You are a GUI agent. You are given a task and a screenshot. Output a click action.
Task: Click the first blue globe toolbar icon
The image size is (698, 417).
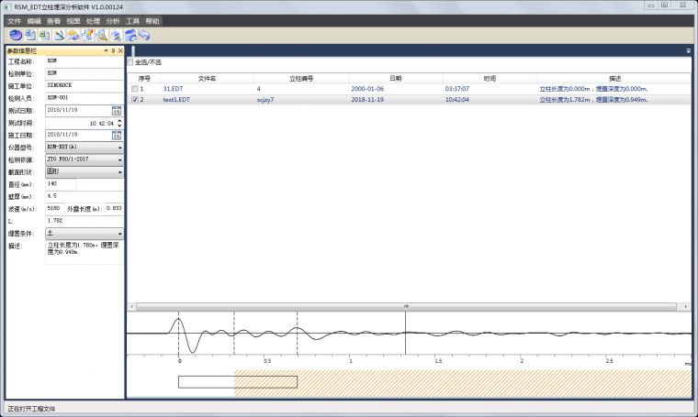tap(15, 36)
